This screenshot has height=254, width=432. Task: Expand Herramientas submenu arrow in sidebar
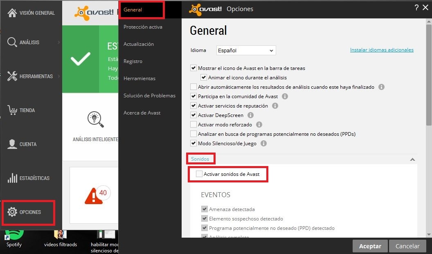coord(59,76)
